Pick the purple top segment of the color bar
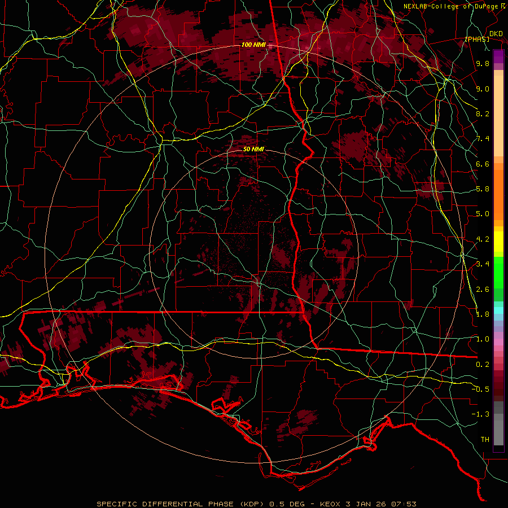508x508 pixels. [x=498, y=56]
